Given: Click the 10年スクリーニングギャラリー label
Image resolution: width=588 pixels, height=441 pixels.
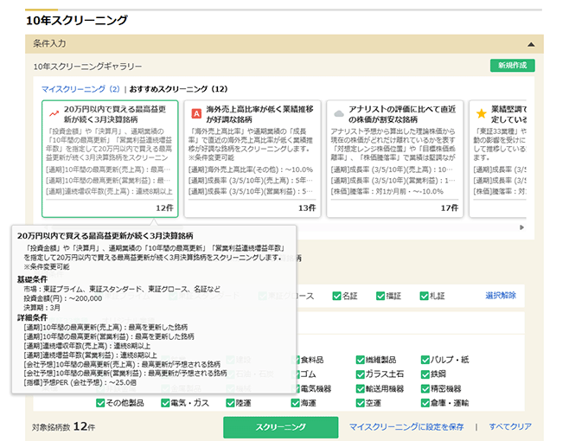Looking at the screenshot, I should (x=87, y=67).
